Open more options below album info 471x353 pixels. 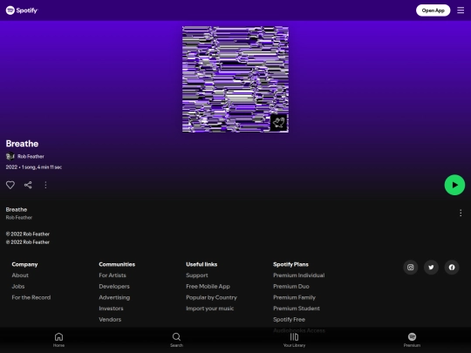[45, 185]
